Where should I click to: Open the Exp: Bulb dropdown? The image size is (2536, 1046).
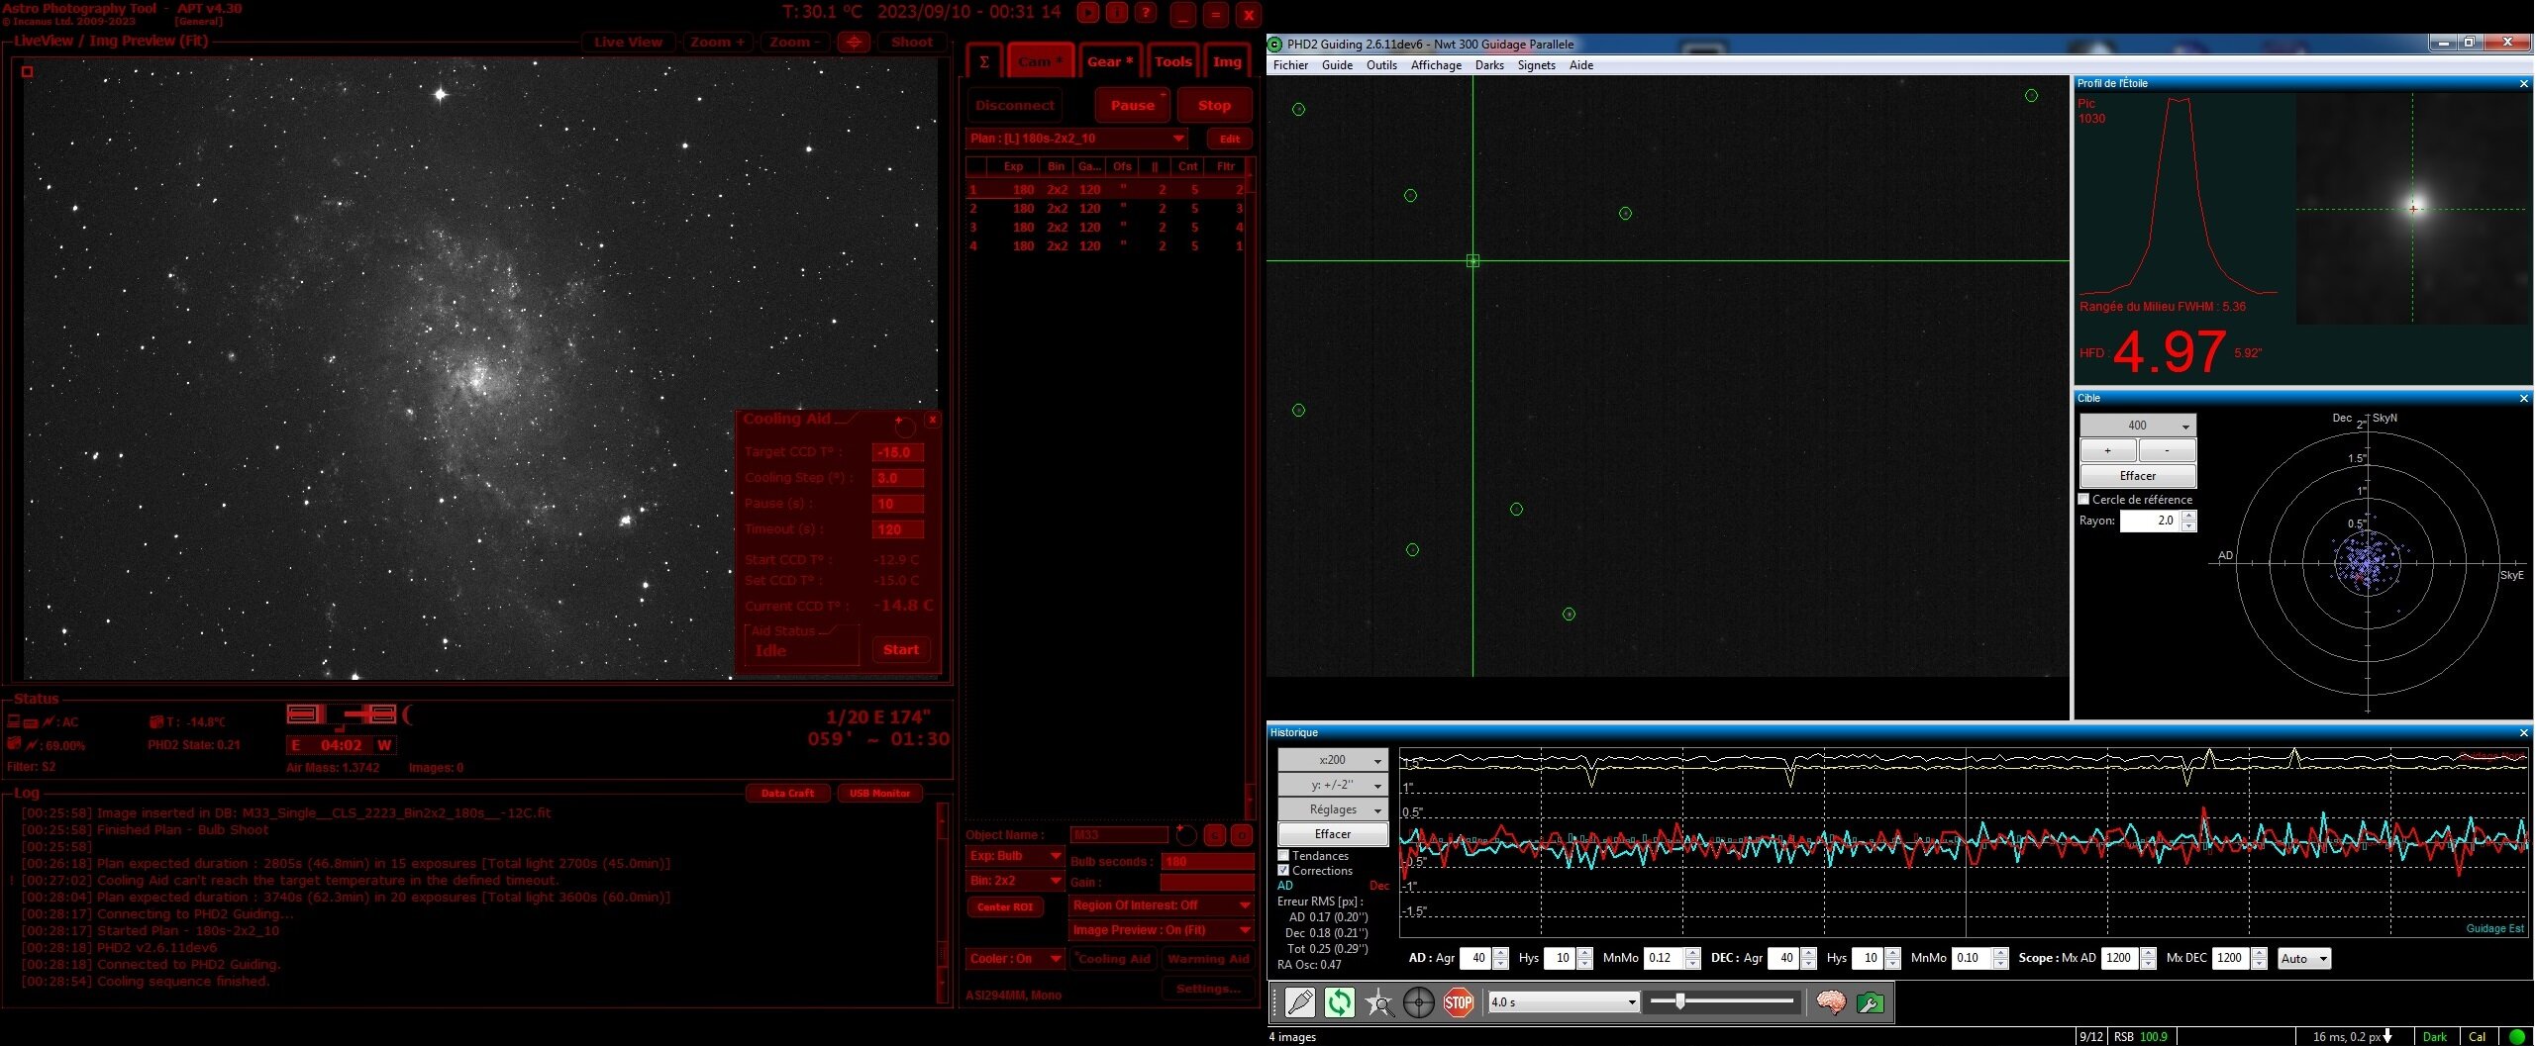(1015, 856)
